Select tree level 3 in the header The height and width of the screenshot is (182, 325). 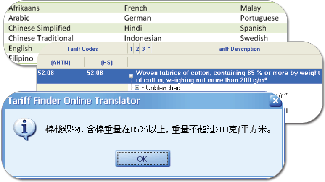[143, 49]
